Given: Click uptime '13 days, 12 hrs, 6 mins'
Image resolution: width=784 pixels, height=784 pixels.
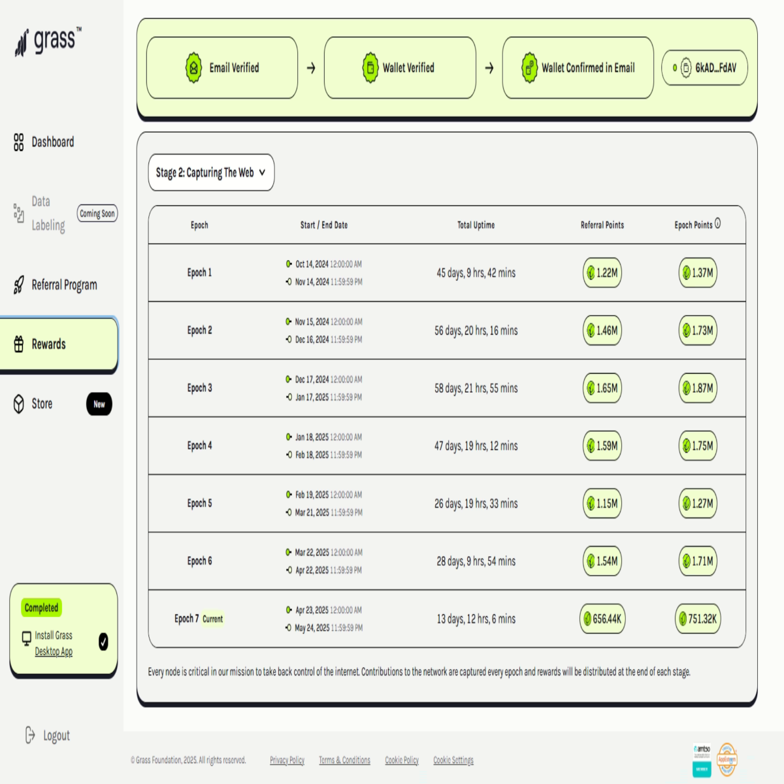Looking at the screenshot, I should (x=476, y=619).
